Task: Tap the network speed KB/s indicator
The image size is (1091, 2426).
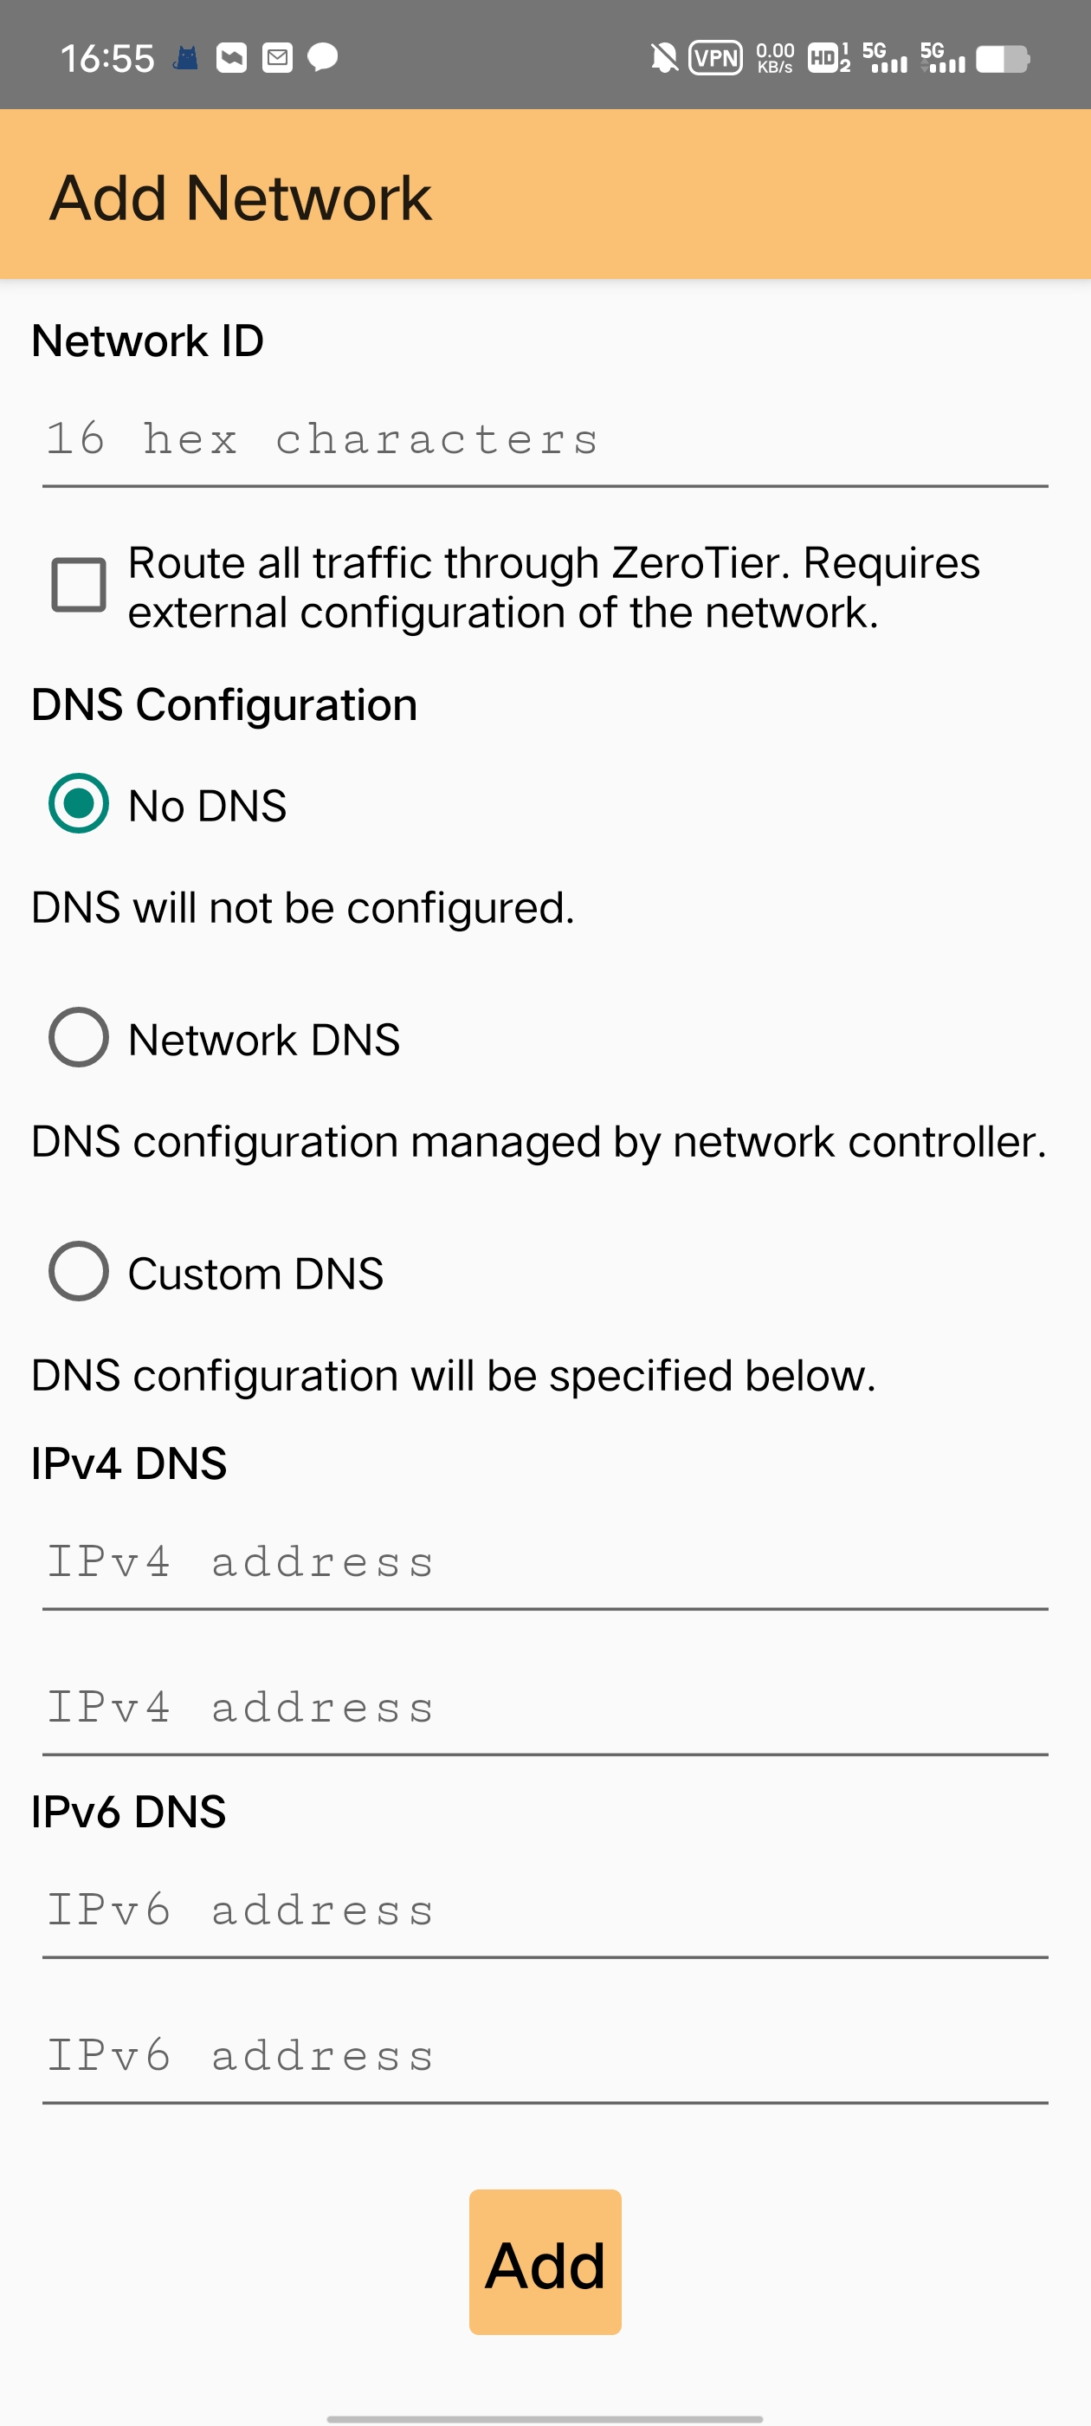Action: click(775, 58)
